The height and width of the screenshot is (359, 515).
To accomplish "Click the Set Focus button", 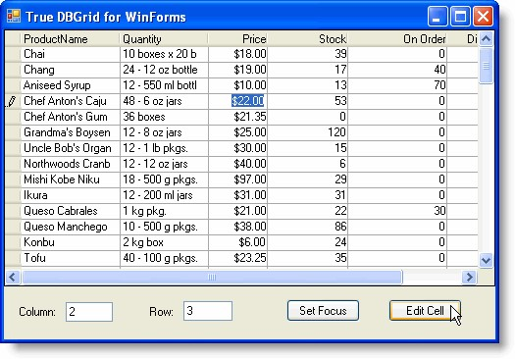I will [x=323, y=310].
